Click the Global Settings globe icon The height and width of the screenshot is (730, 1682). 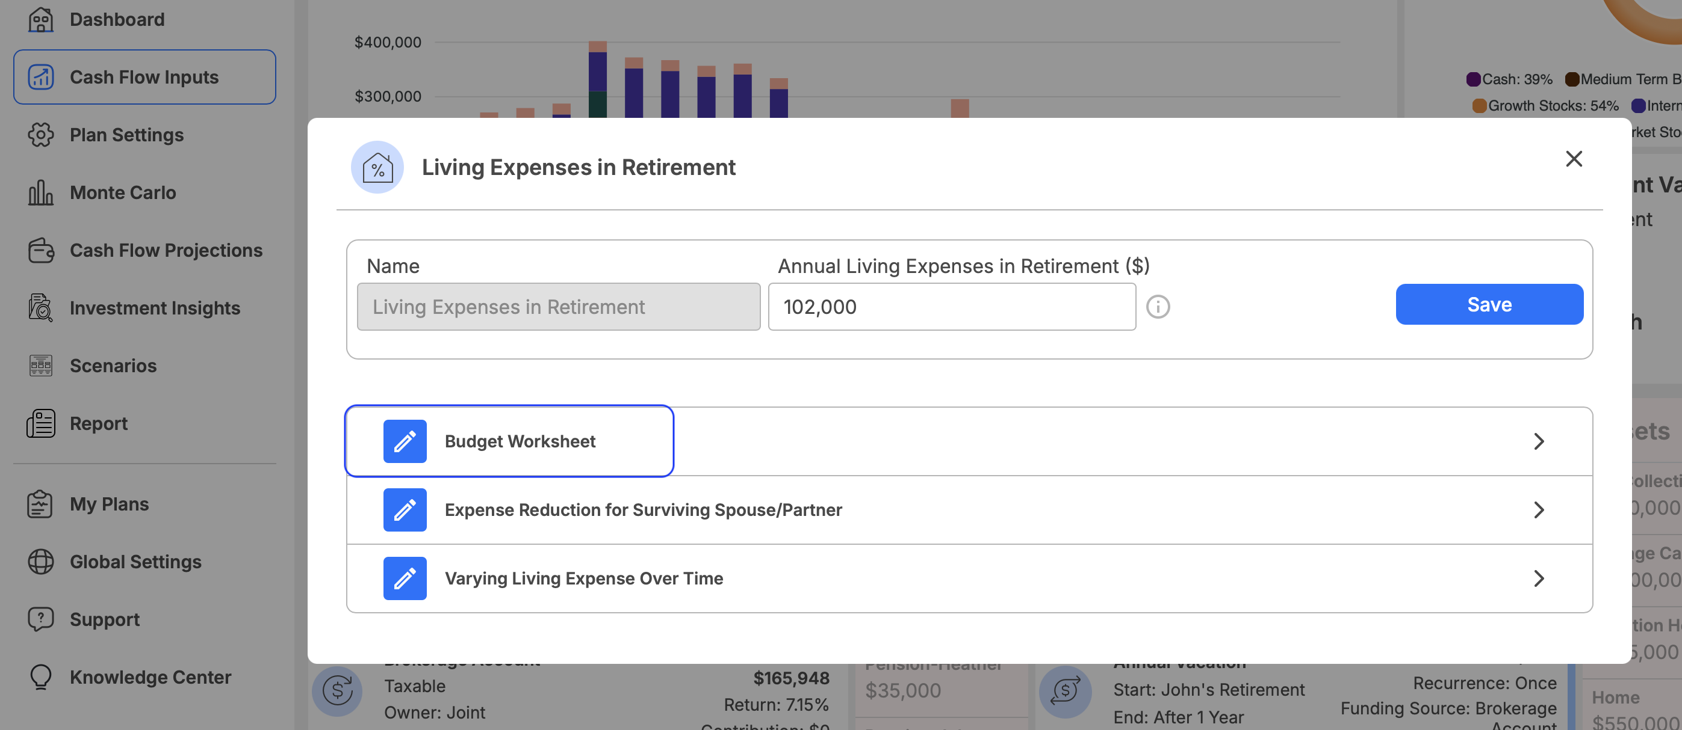pos(40,562)
